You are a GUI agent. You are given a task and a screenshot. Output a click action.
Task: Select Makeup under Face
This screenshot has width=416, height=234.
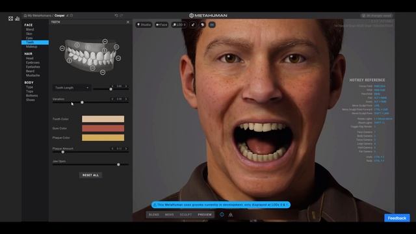[32, 47]
